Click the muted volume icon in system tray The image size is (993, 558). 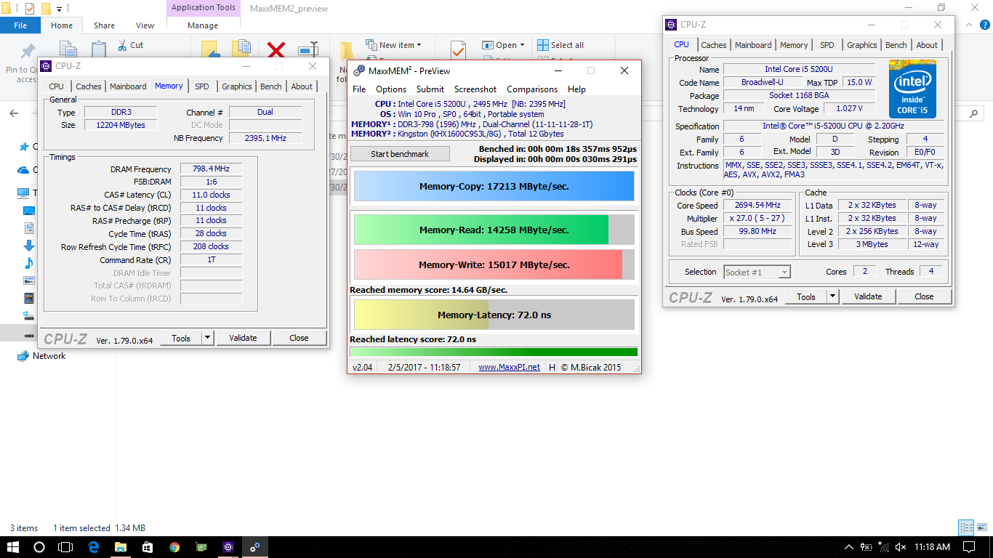(x=901, y=547)
